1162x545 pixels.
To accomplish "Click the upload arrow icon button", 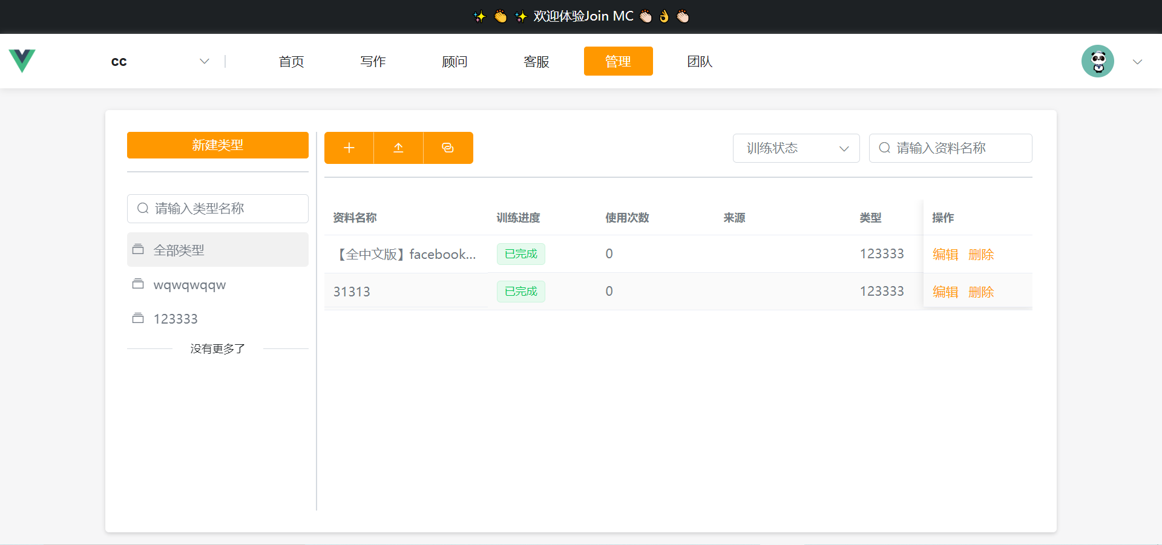I will [x=398, y=148].
